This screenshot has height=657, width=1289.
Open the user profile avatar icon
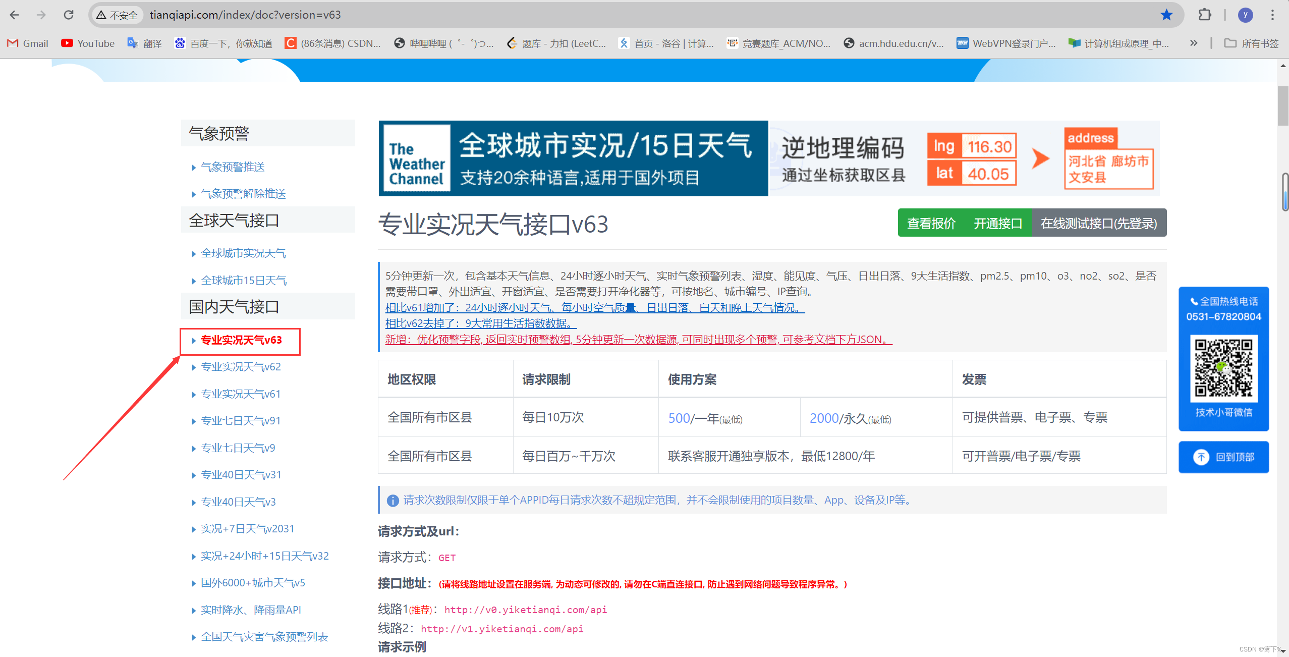1245,15
